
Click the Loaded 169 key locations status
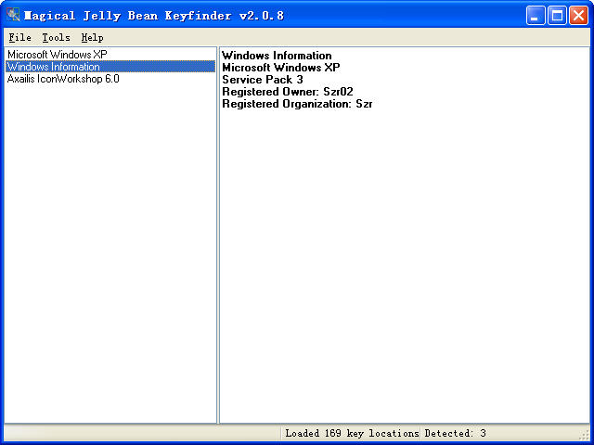pyautogui.click(x=352, y=433)
